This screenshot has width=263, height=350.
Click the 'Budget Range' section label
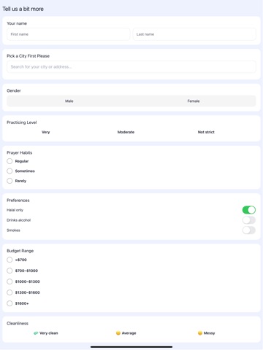click(x=20, y=251)
